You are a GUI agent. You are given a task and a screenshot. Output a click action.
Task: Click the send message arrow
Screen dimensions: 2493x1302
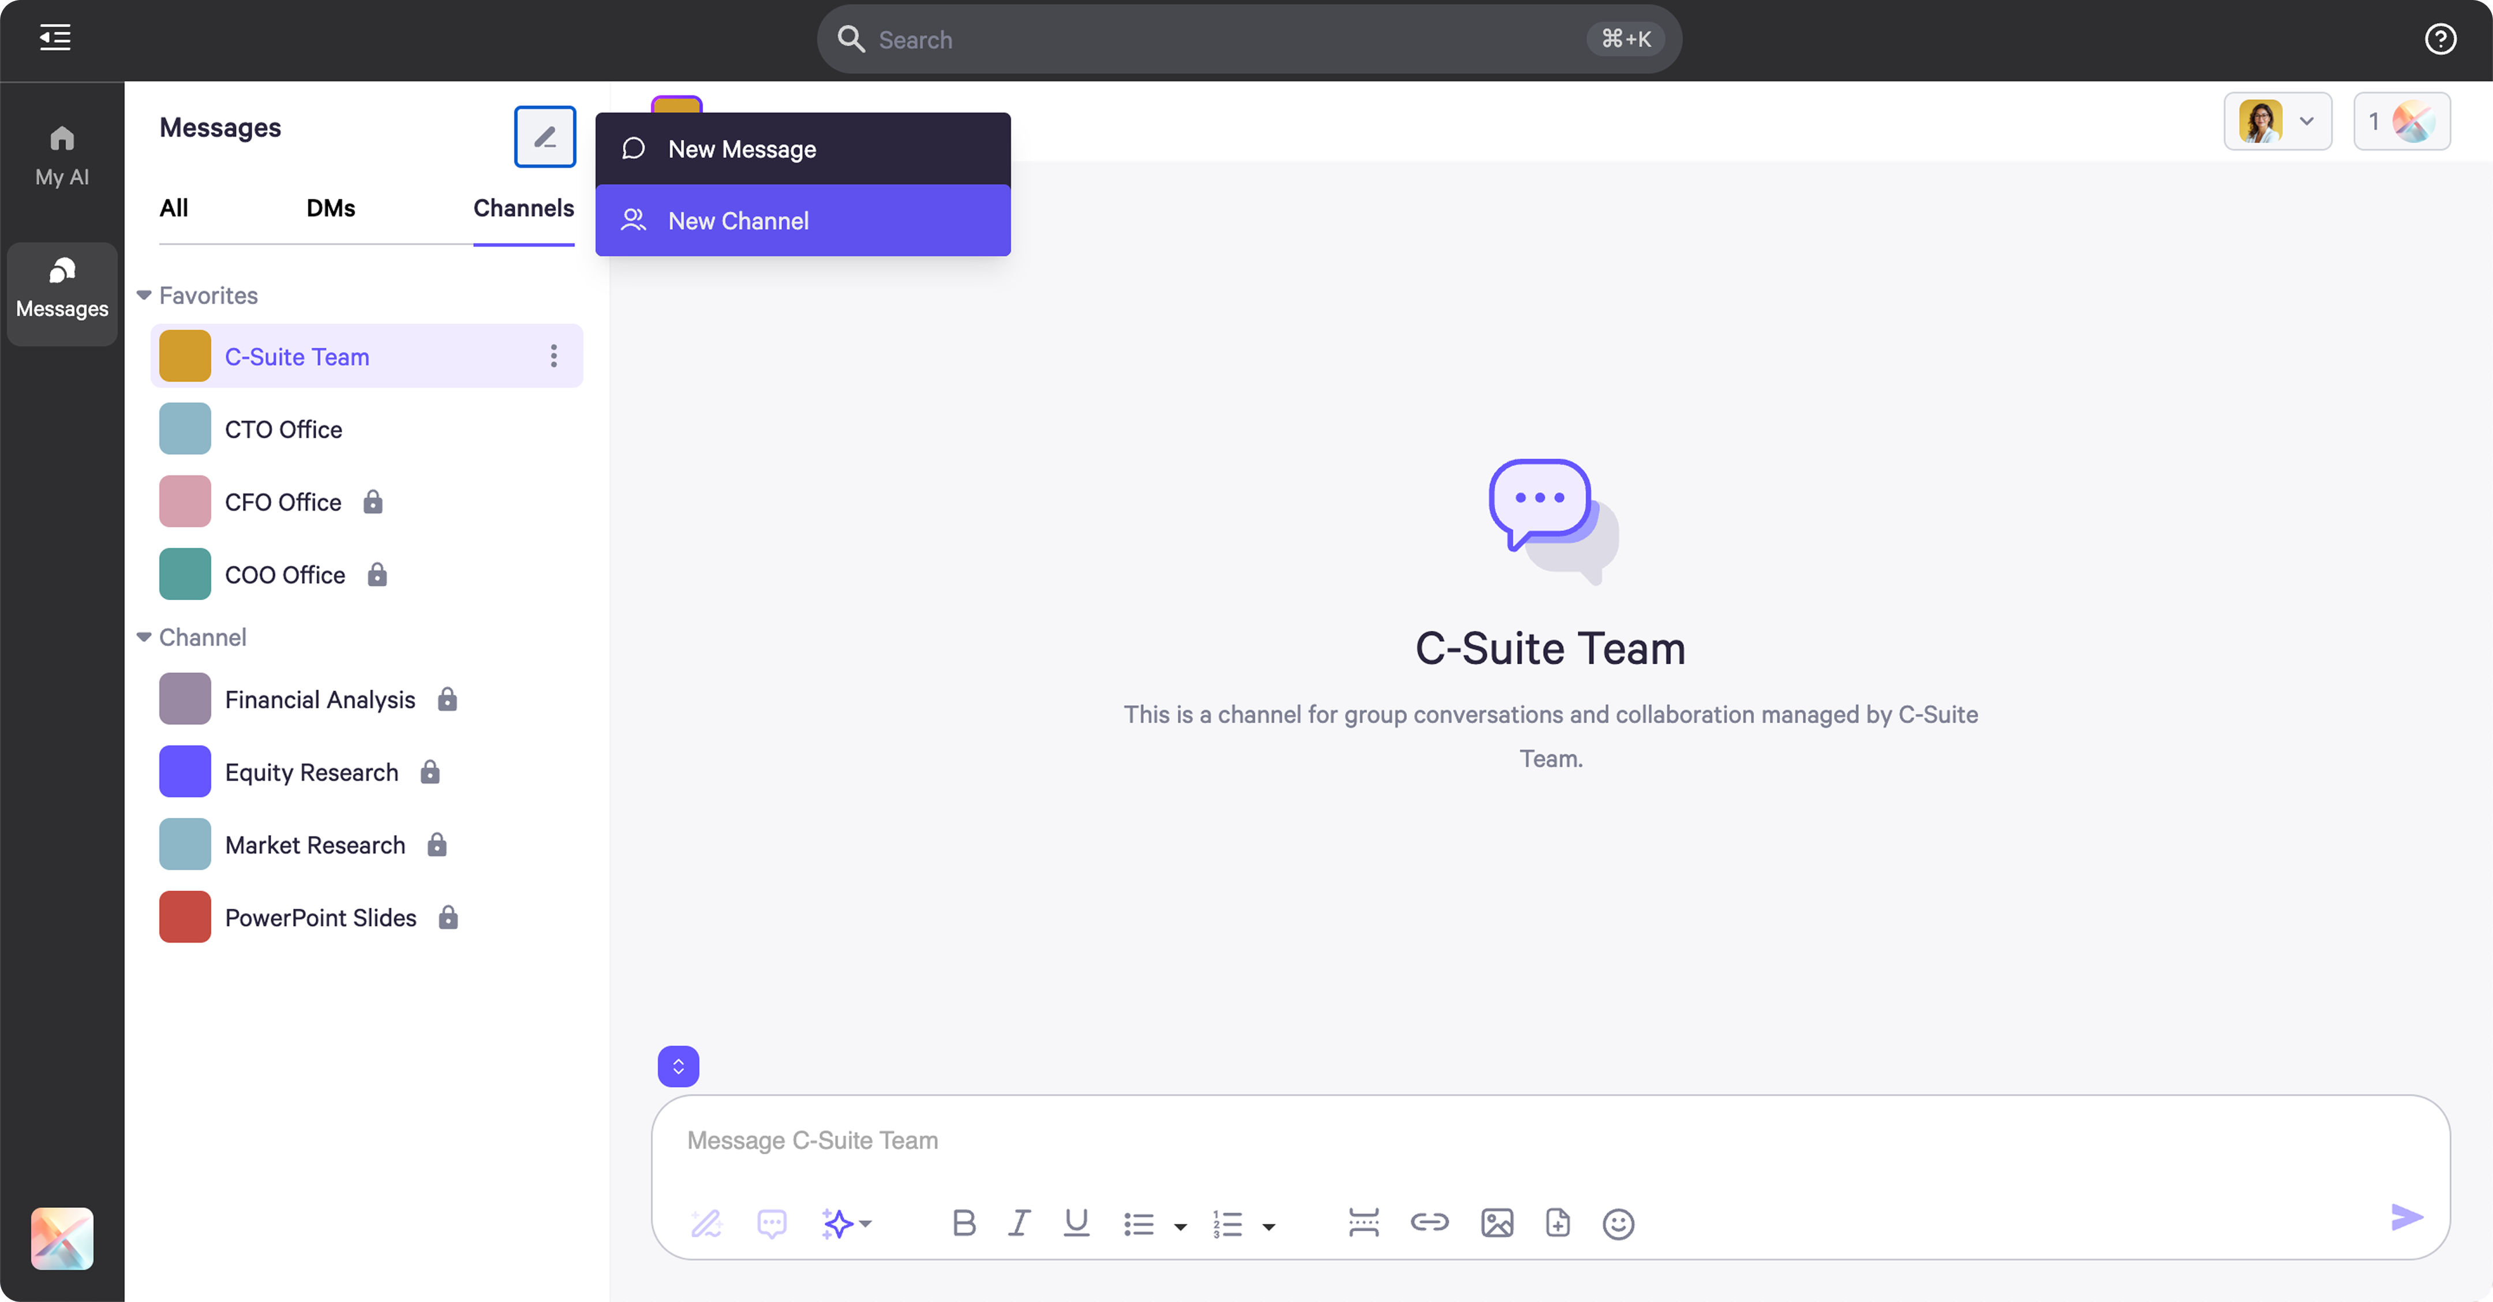2406,1218
